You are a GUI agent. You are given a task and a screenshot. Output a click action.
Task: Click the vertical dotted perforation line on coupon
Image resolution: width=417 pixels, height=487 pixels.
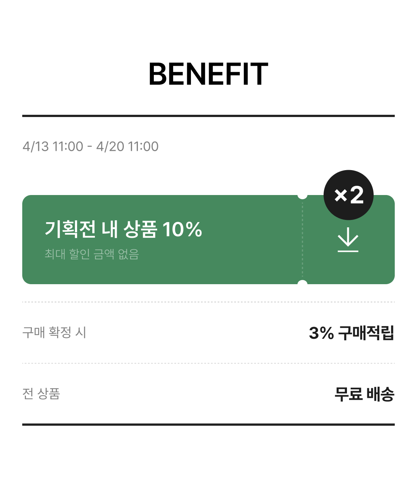pos(302,240)
